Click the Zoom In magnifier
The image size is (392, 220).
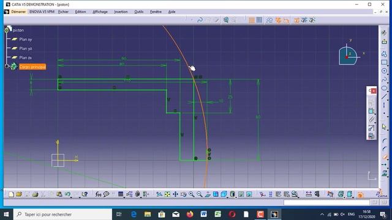192,194
